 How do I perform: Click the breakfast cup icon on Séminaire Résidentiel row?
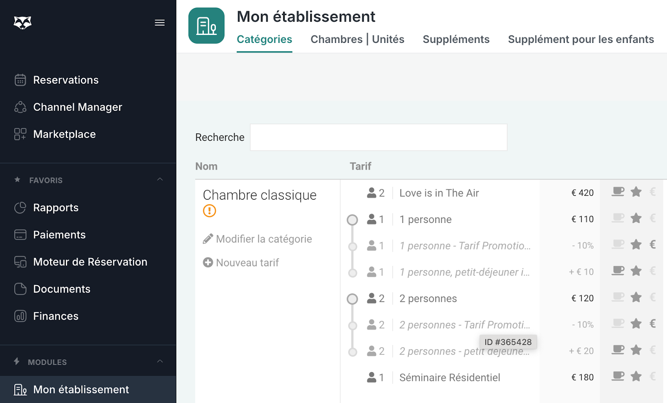[618, 376]
